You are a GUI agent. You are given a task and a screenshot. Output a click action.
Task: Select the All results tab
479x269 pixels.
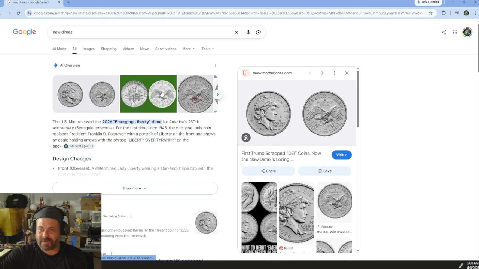click(74, 49)
